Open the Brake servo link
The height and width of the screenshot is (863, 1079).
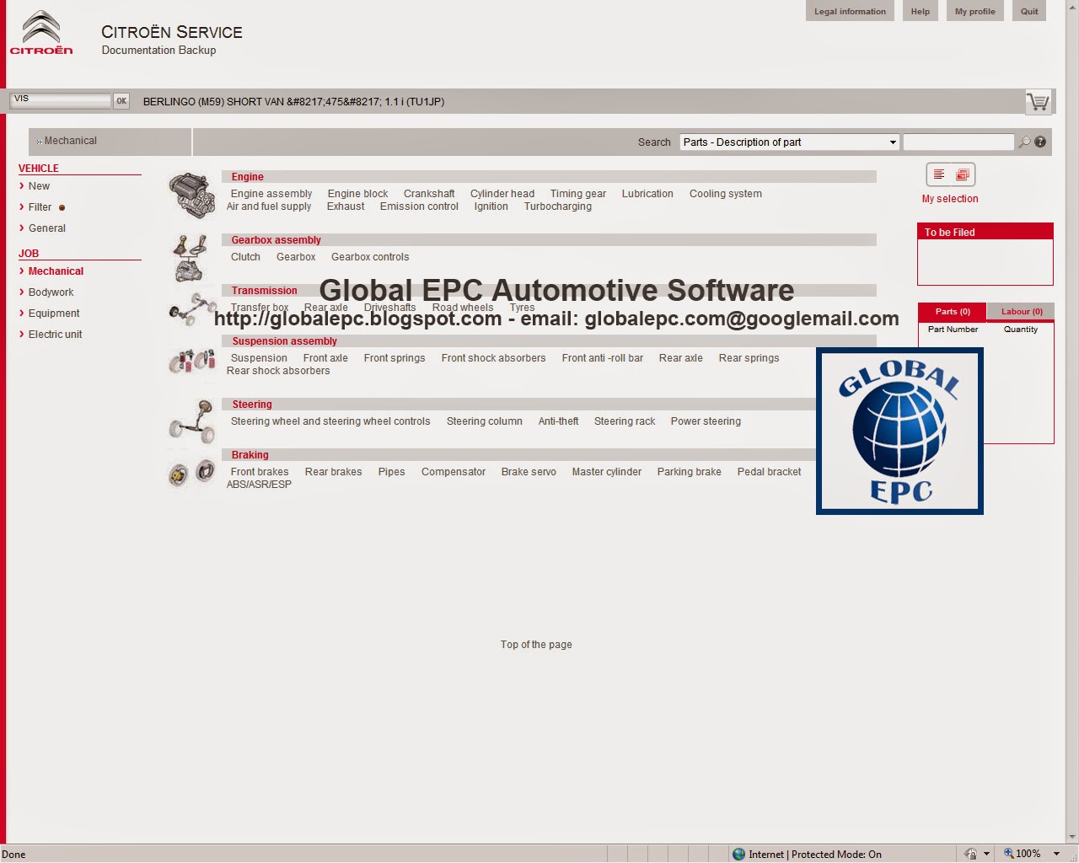tap(529, 472)
